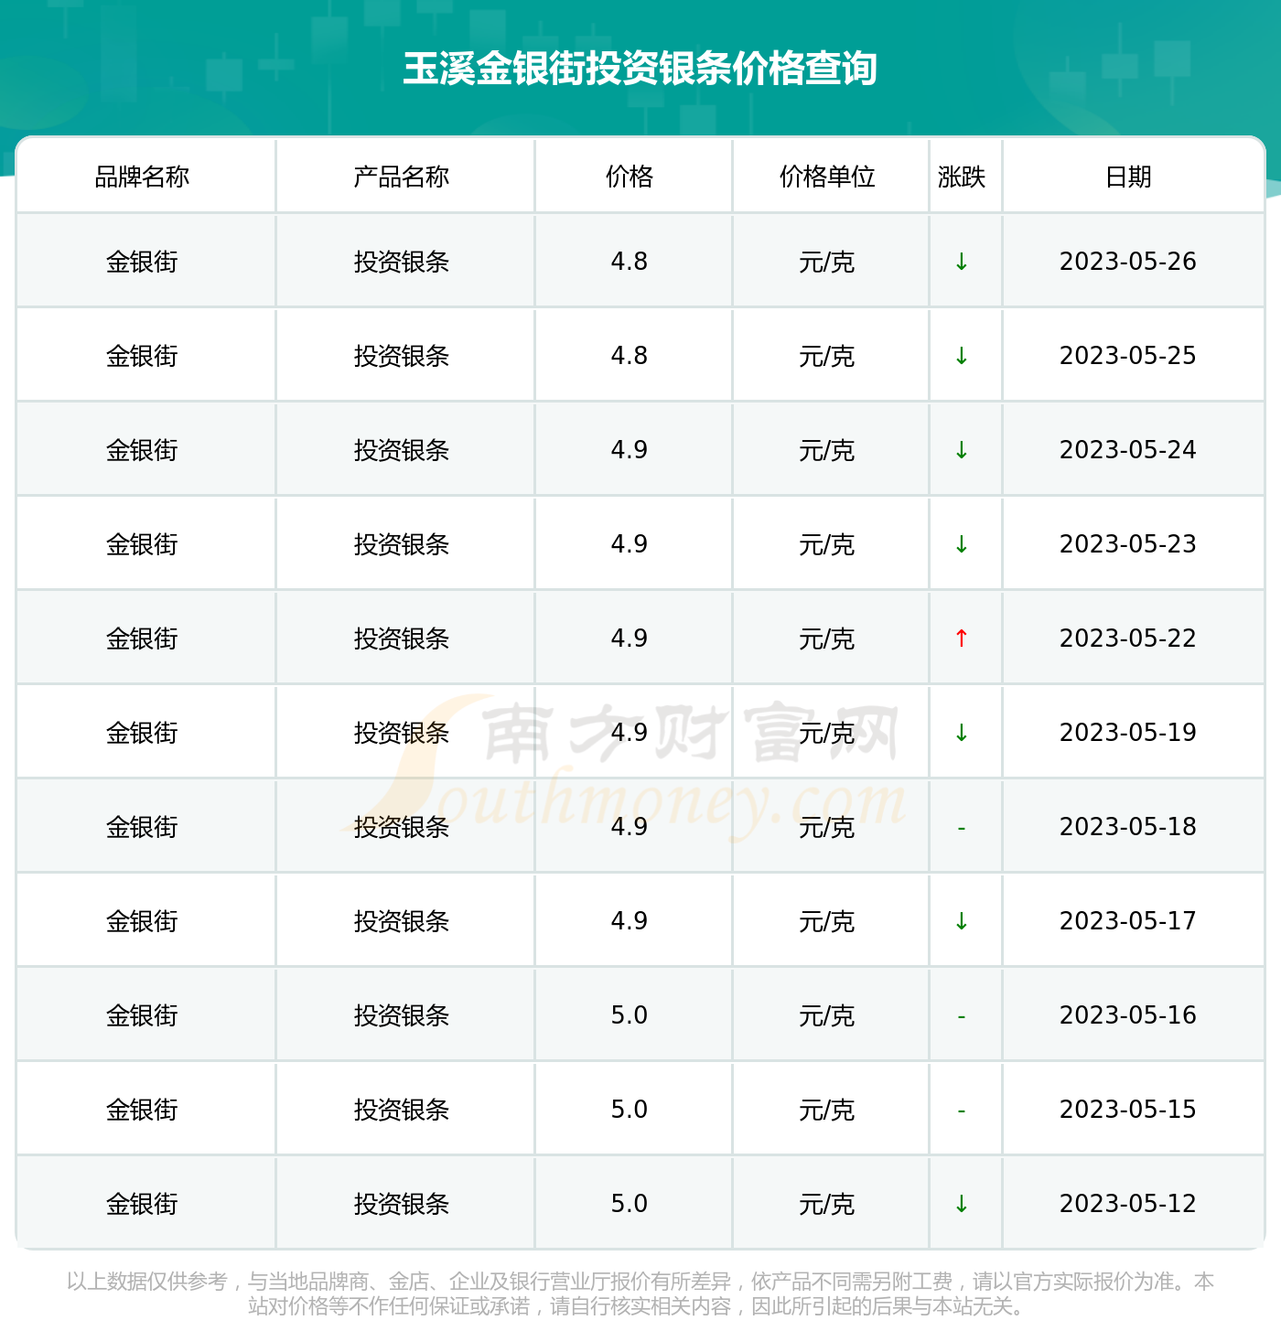Click price 4.9 in the 2023-05-24 row
Viewport: 1281px width, 1331px height.
pos(630,450)
